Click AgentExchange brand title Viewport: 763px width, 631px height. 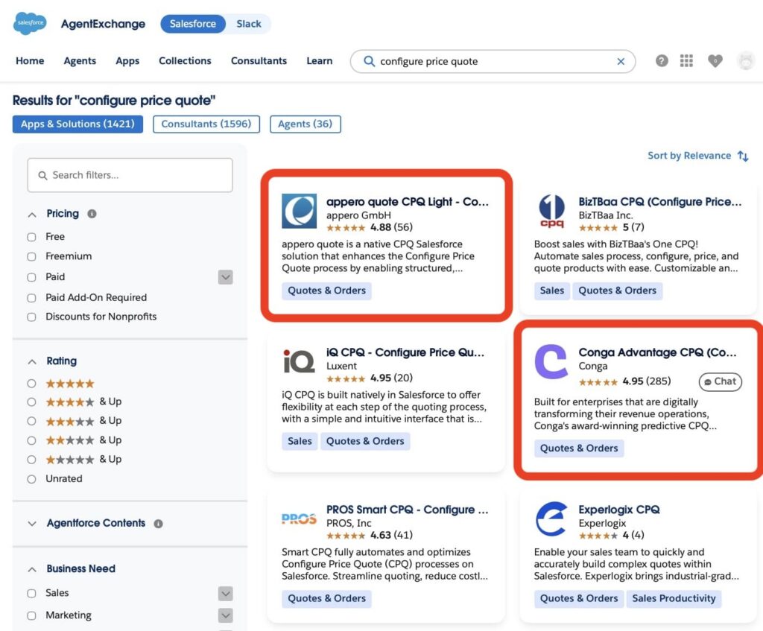click(x=103, y=24)
